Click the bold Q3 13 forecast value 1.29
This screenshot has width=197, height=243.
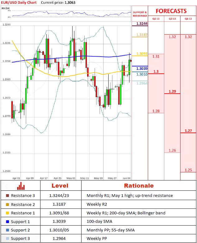pos(172,91)
